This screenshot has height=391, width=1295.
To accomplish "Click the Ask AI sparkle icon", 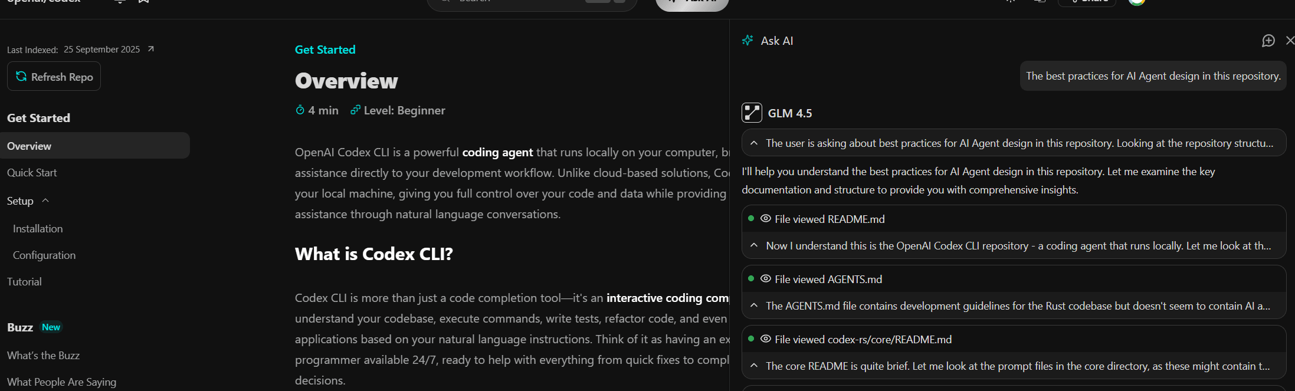I will [x=748, y=41].
